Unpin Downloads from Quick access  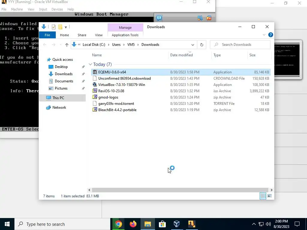(83, 74)
